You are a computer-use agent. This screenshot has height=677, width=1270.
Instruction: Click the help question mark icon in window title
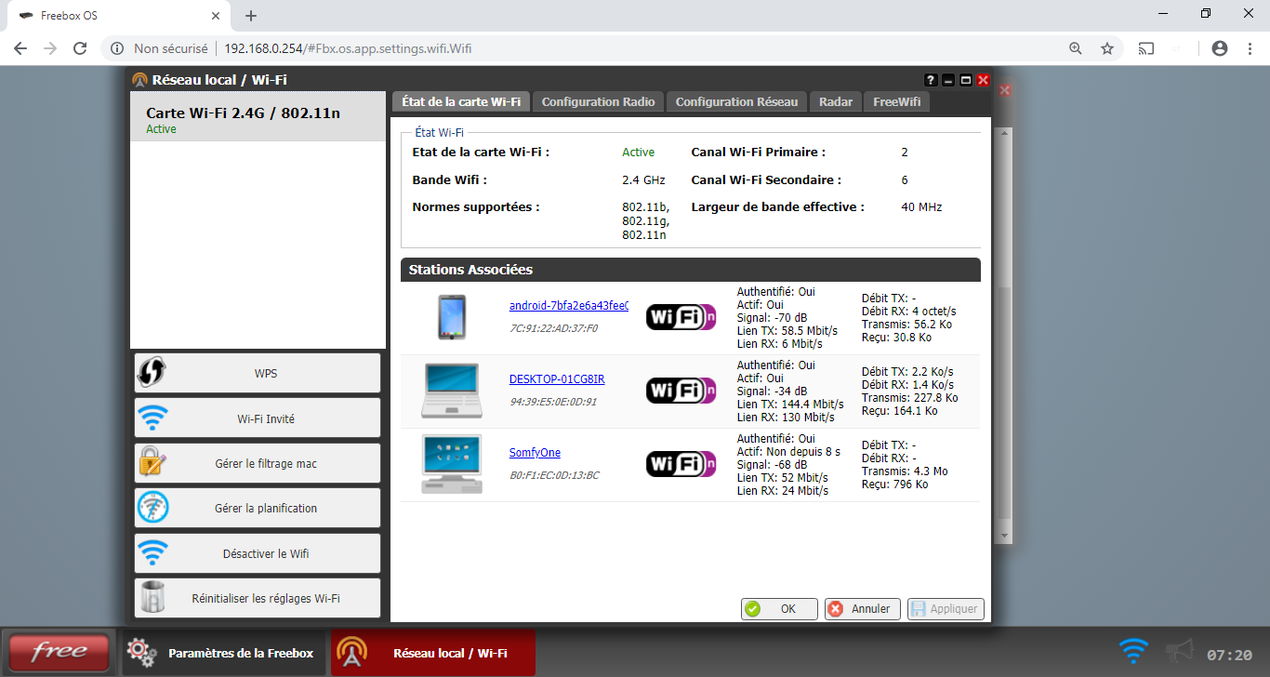931,81
